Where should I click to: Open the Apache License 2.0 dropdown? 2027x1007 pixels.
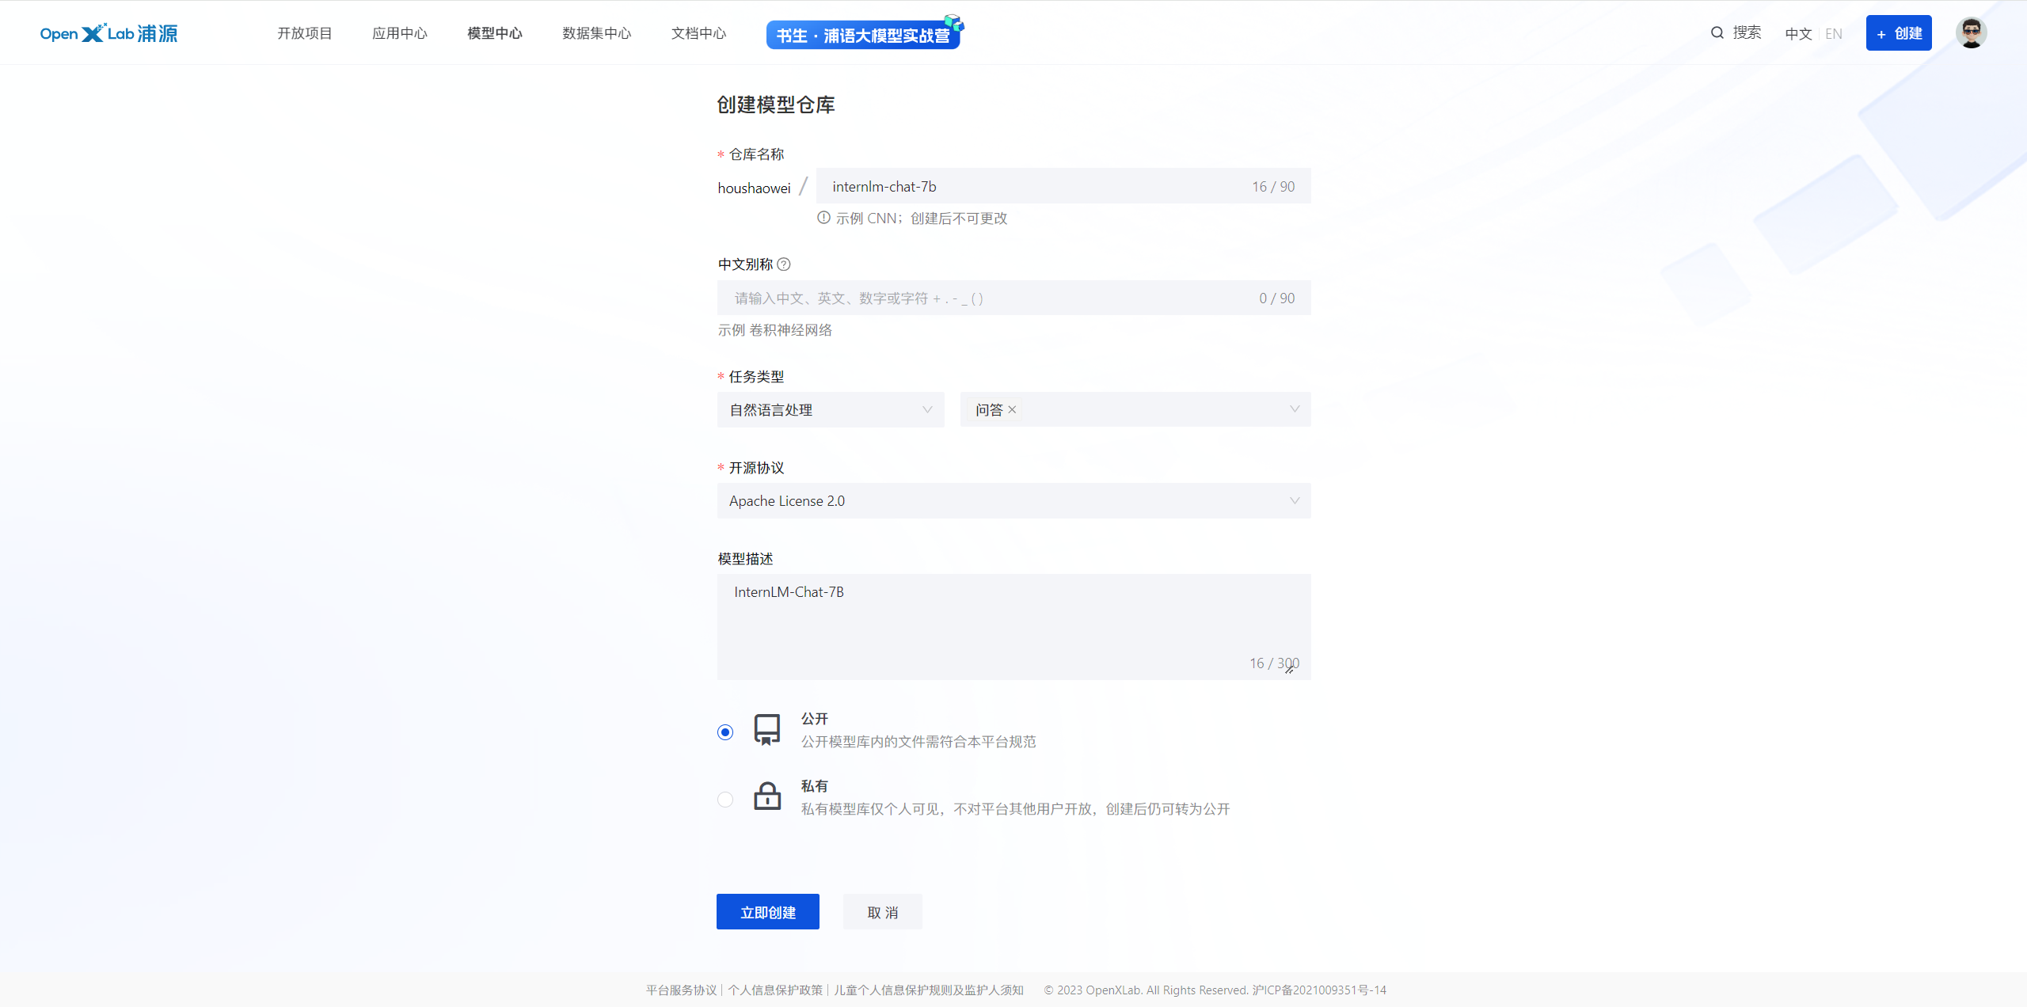pyautogui.click(x=1013, y=500)
